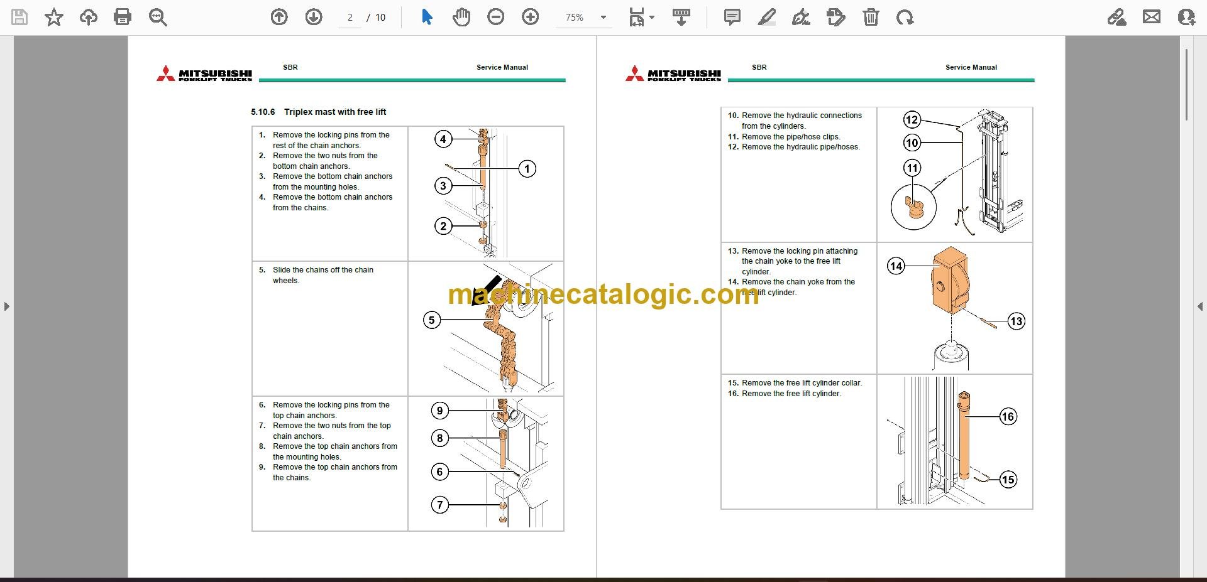
Task: Add a sticky note comment
Action: [x=732, y=18]
